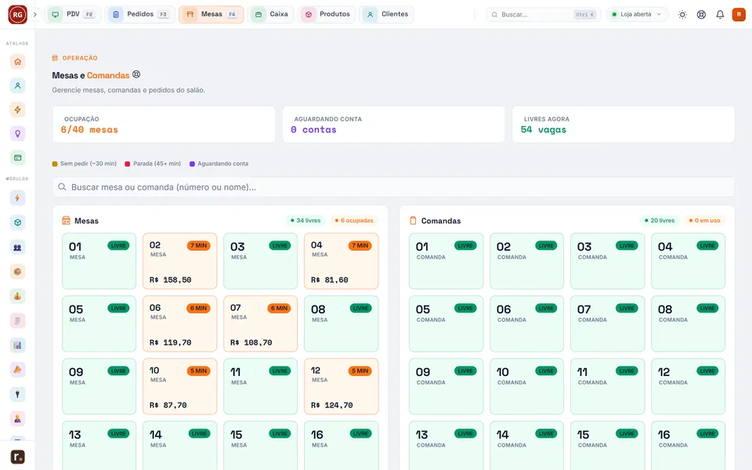Toggle the light/dark theme sun icon

point(682,14)
